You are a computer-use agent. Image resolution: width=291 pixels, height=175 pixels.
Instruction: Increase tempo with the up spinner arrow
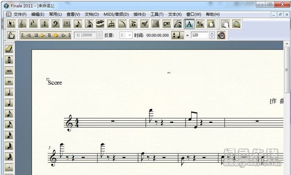pyautogui.click(x=212, y=33)
